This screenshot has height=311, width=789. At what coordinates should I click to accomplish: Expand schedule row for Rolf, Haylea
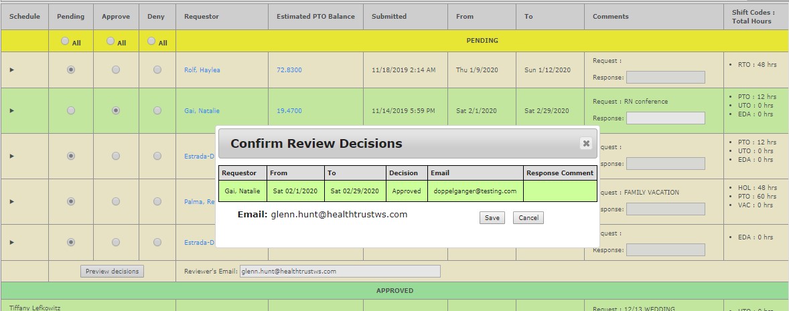(11, 70)
